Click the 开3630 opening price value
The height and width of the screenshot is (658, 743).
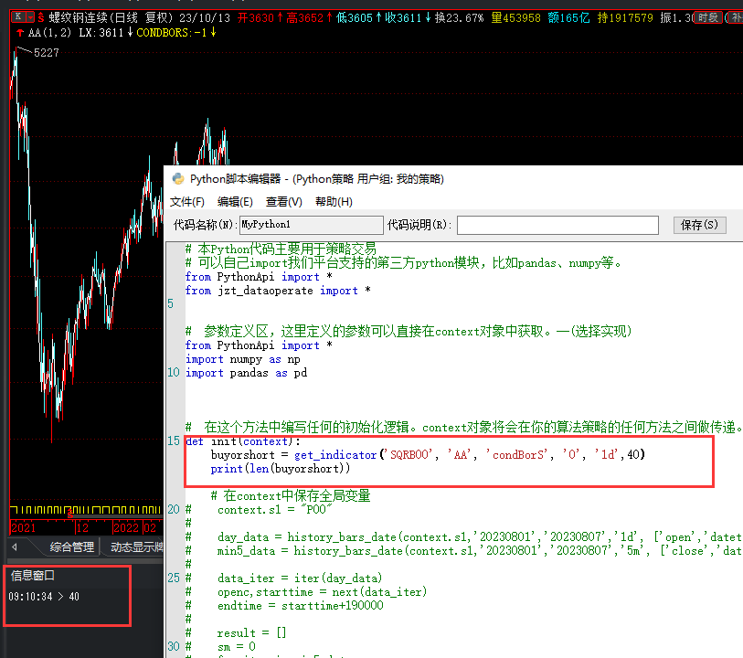260,18
